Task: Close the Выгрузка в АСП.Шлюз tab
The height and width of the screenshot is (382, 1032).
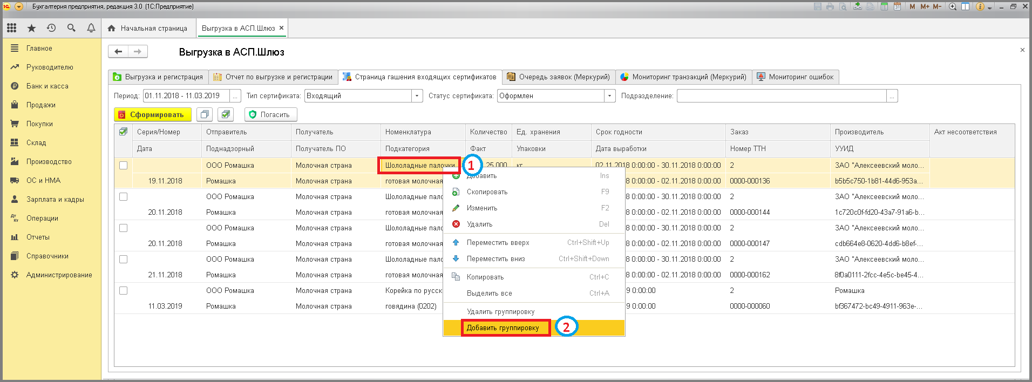Action: (x=281, y=28)
